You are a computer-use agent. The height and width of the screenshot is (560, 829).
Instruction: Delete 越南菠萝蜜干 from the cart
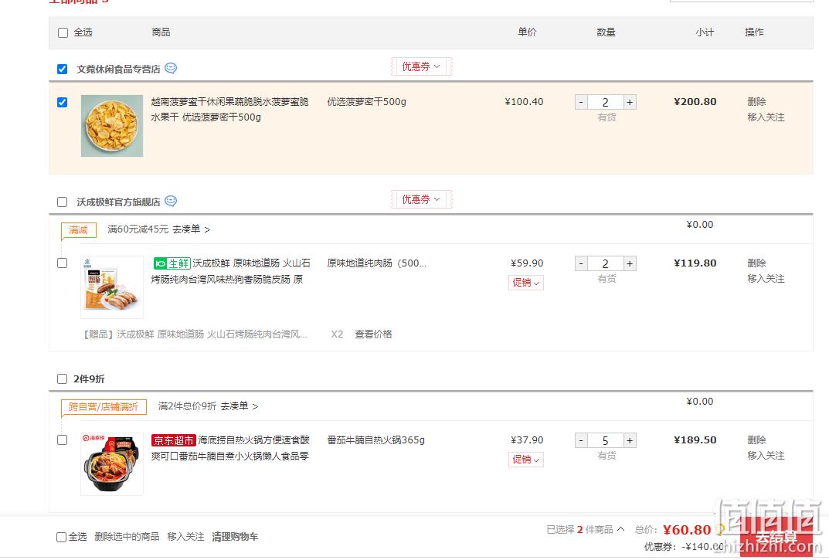pos(756,101)
